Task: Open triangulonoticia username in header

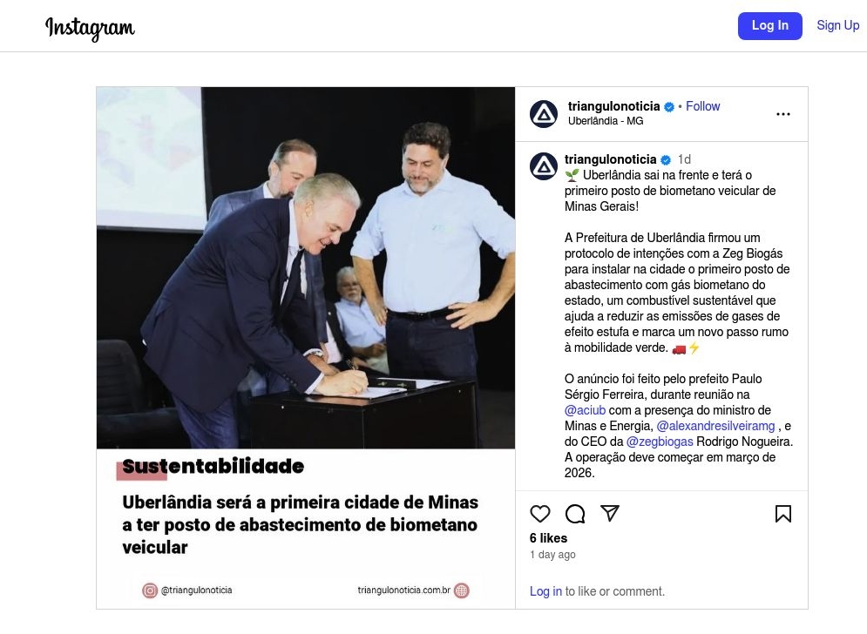Action: click(x=613, y=106)
